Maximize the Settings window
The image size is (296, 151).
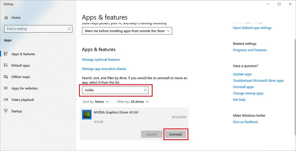pos(279,4)
